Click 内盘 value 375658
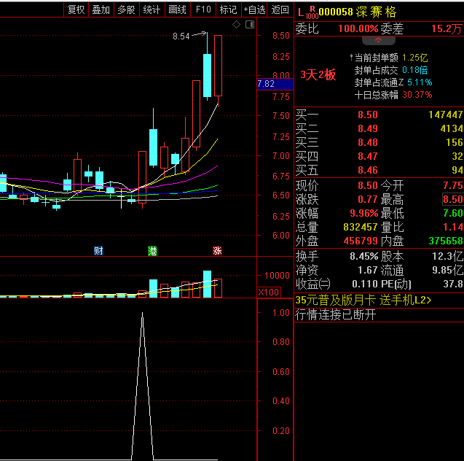The width and height of the screenshot is (464, 461). (x=446, y=241)
